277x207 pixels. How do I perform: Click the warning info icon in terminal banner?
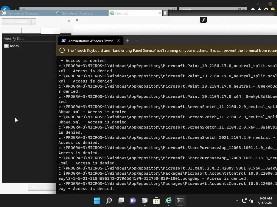(62, 50)
